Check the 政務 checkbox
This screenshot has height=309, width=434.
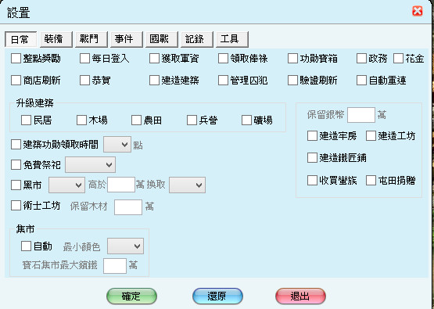[361, 59]
